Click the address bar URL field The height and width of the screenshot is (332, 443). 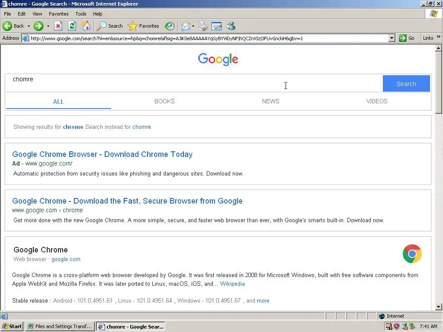tap(209, 38)
